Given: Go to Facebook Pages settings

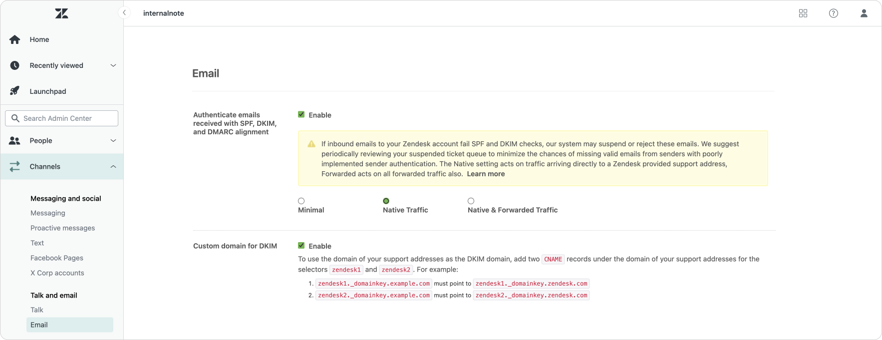Looking at the screenshot, I should click(x=57, y=258).
